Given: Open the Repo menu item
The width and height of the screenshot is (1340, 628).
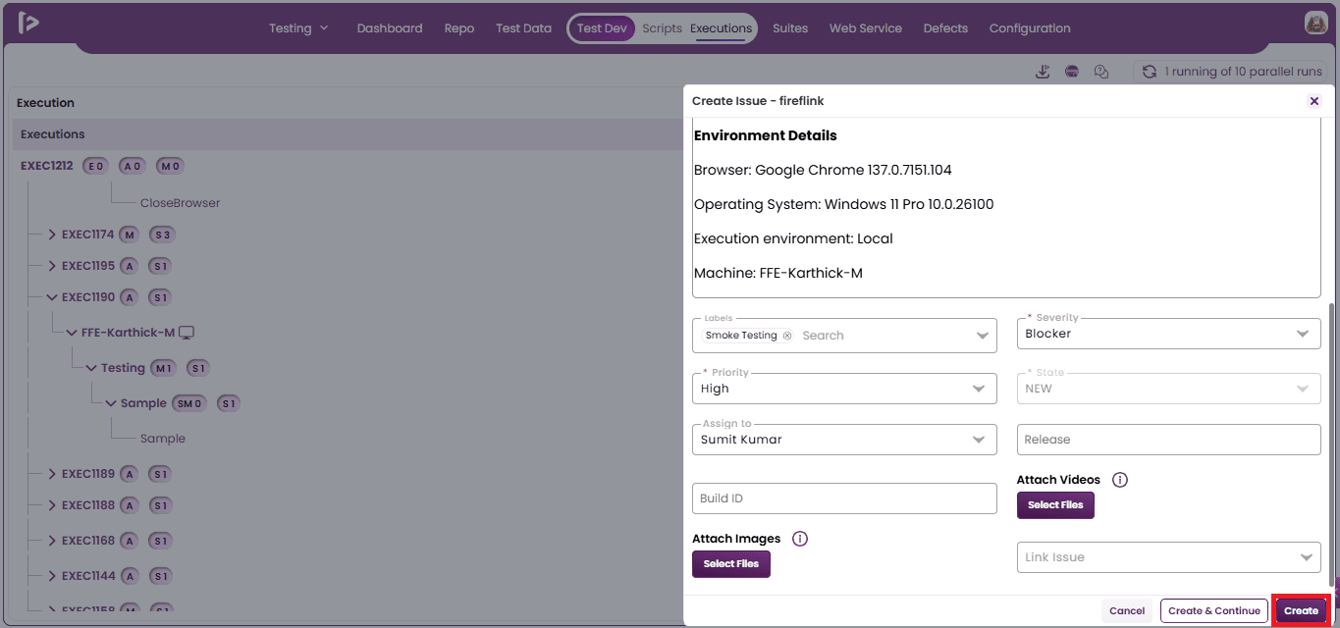Looking at the screenshot, I should click(x=459, y=28).
